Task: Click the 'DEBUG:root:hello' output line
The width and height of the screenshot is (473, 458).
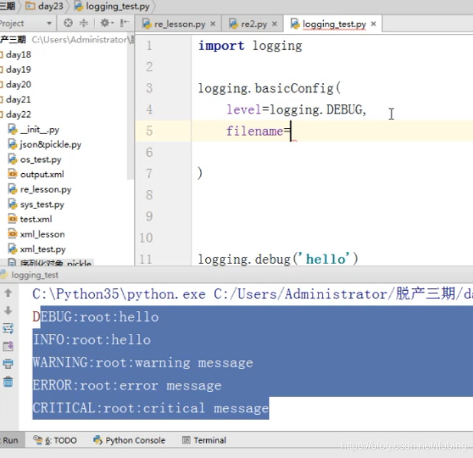Action: click(x=96, y=318)
